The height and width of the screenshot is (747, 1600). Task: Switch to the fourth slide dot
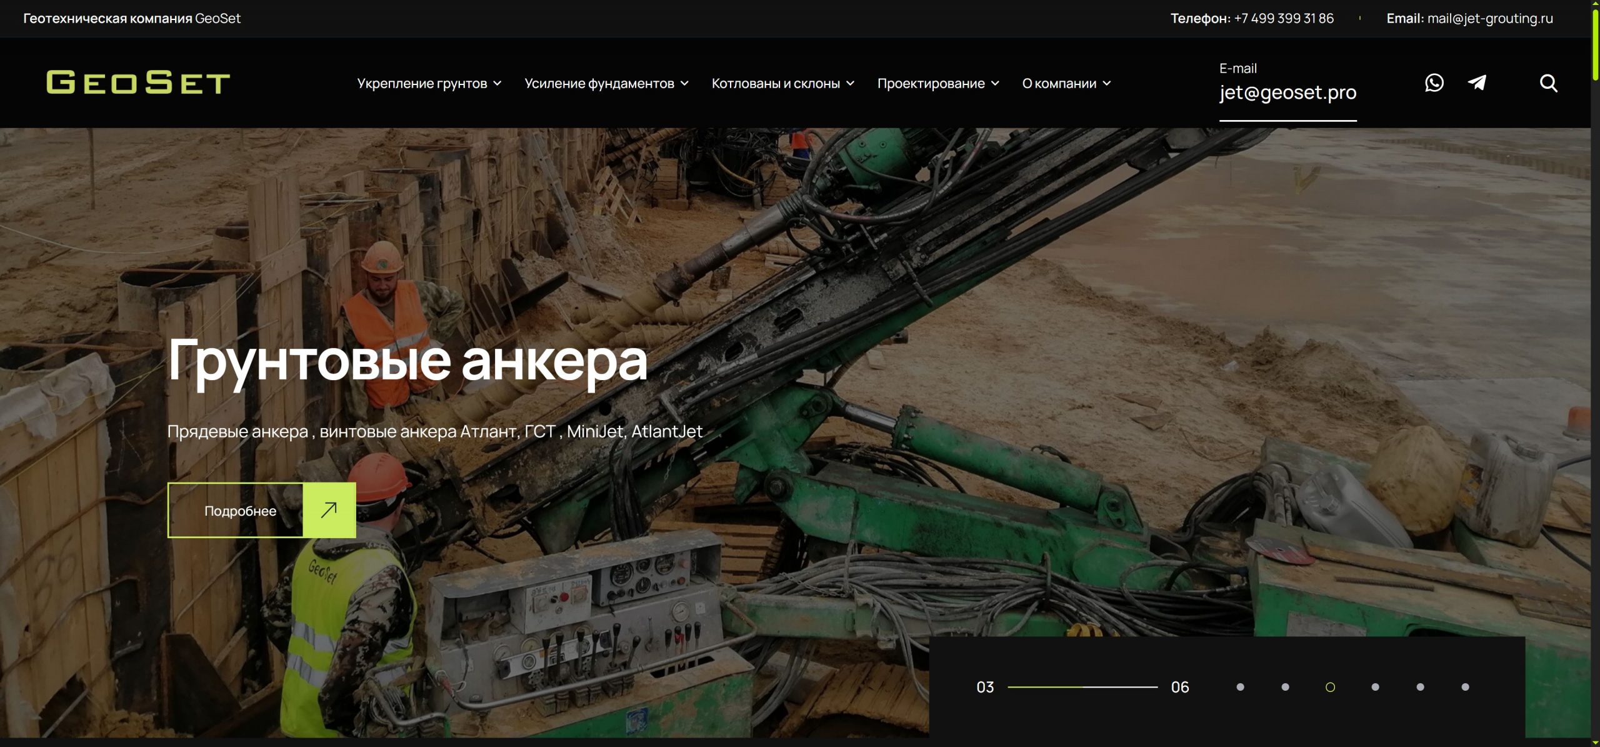point(1375,687)
